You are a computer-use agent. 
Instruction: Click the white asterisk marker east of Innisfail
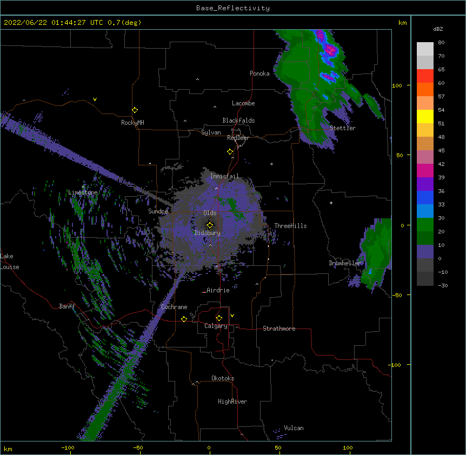pos(271,164)
